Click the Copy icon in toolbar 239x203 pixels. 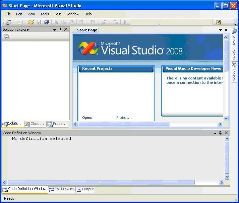pos(64,22)
